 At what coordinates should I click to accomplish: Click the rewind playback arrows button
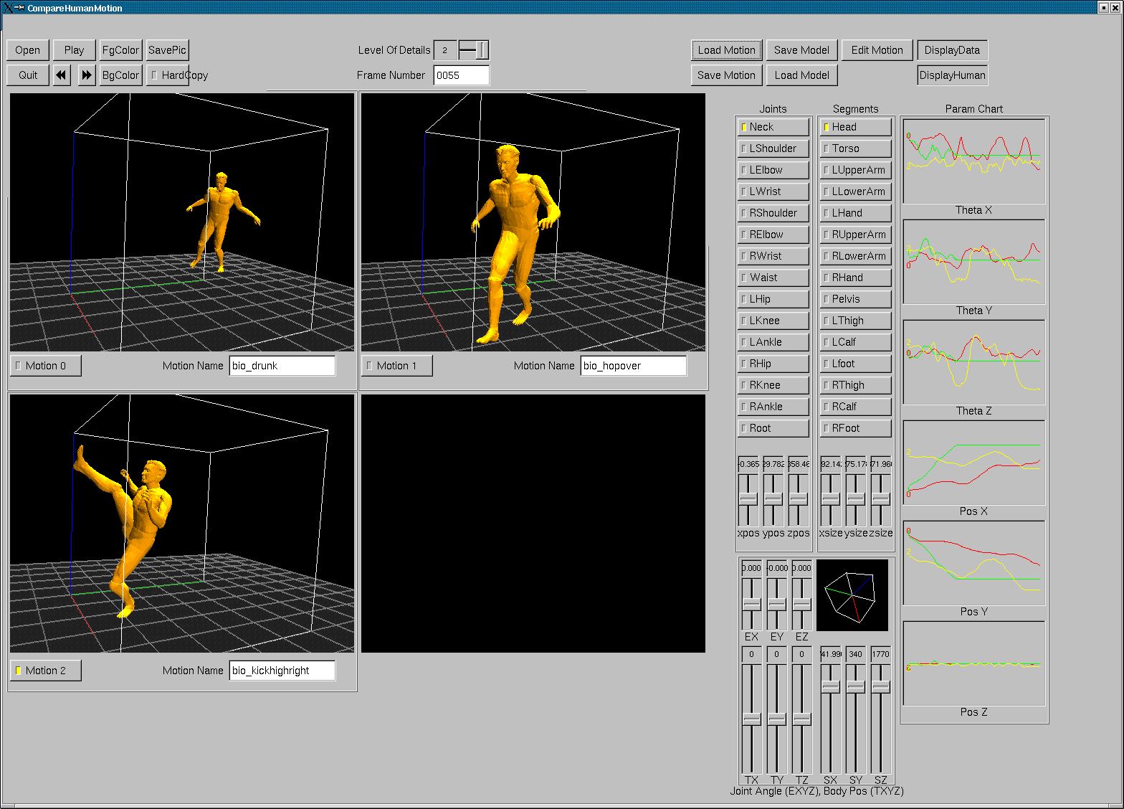pos(62,75)
